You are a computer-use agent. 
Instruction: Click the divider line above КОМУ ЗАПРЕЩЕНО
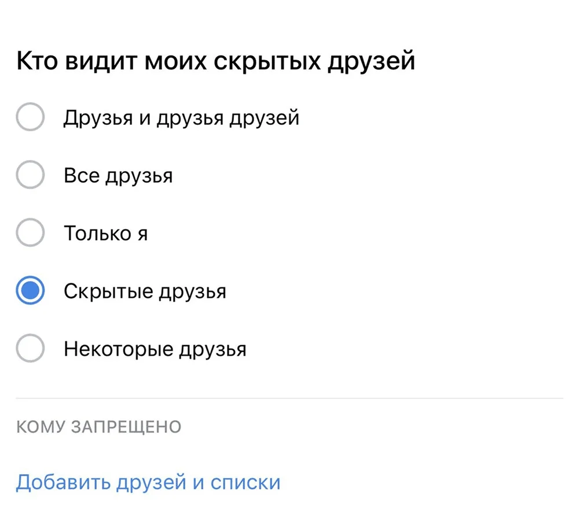tap(289, 398)
